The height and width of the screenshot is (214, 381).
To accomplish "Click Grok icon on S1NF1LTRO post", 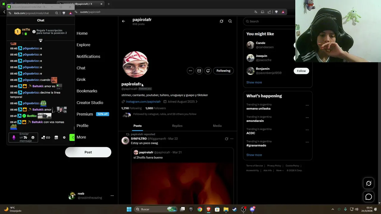I will pos(227,139).
